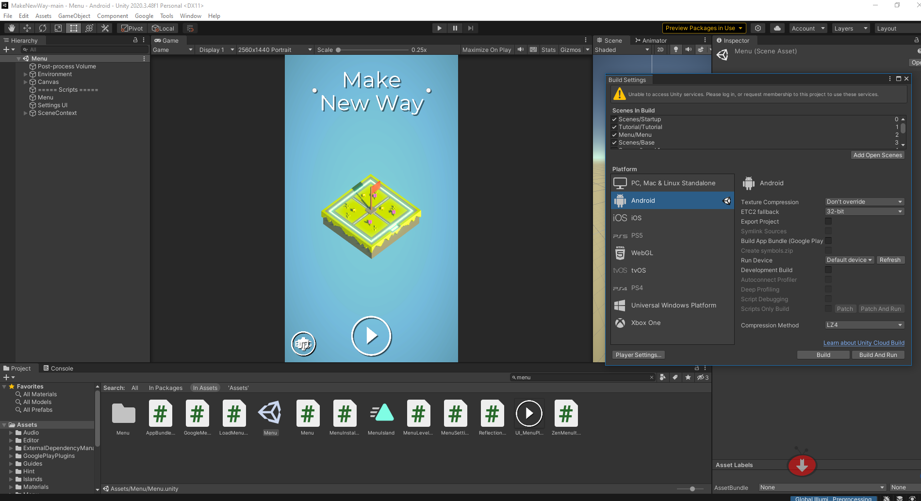Open Unity Cloud services via the cloud icon
Viewport: 921px width, 501px height.
(777, 28)
